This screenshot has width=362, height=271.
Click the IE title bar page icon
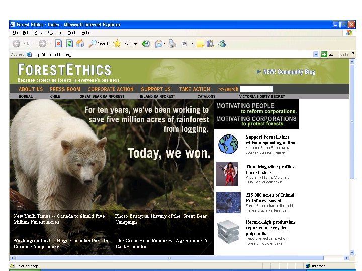[13, 24]
